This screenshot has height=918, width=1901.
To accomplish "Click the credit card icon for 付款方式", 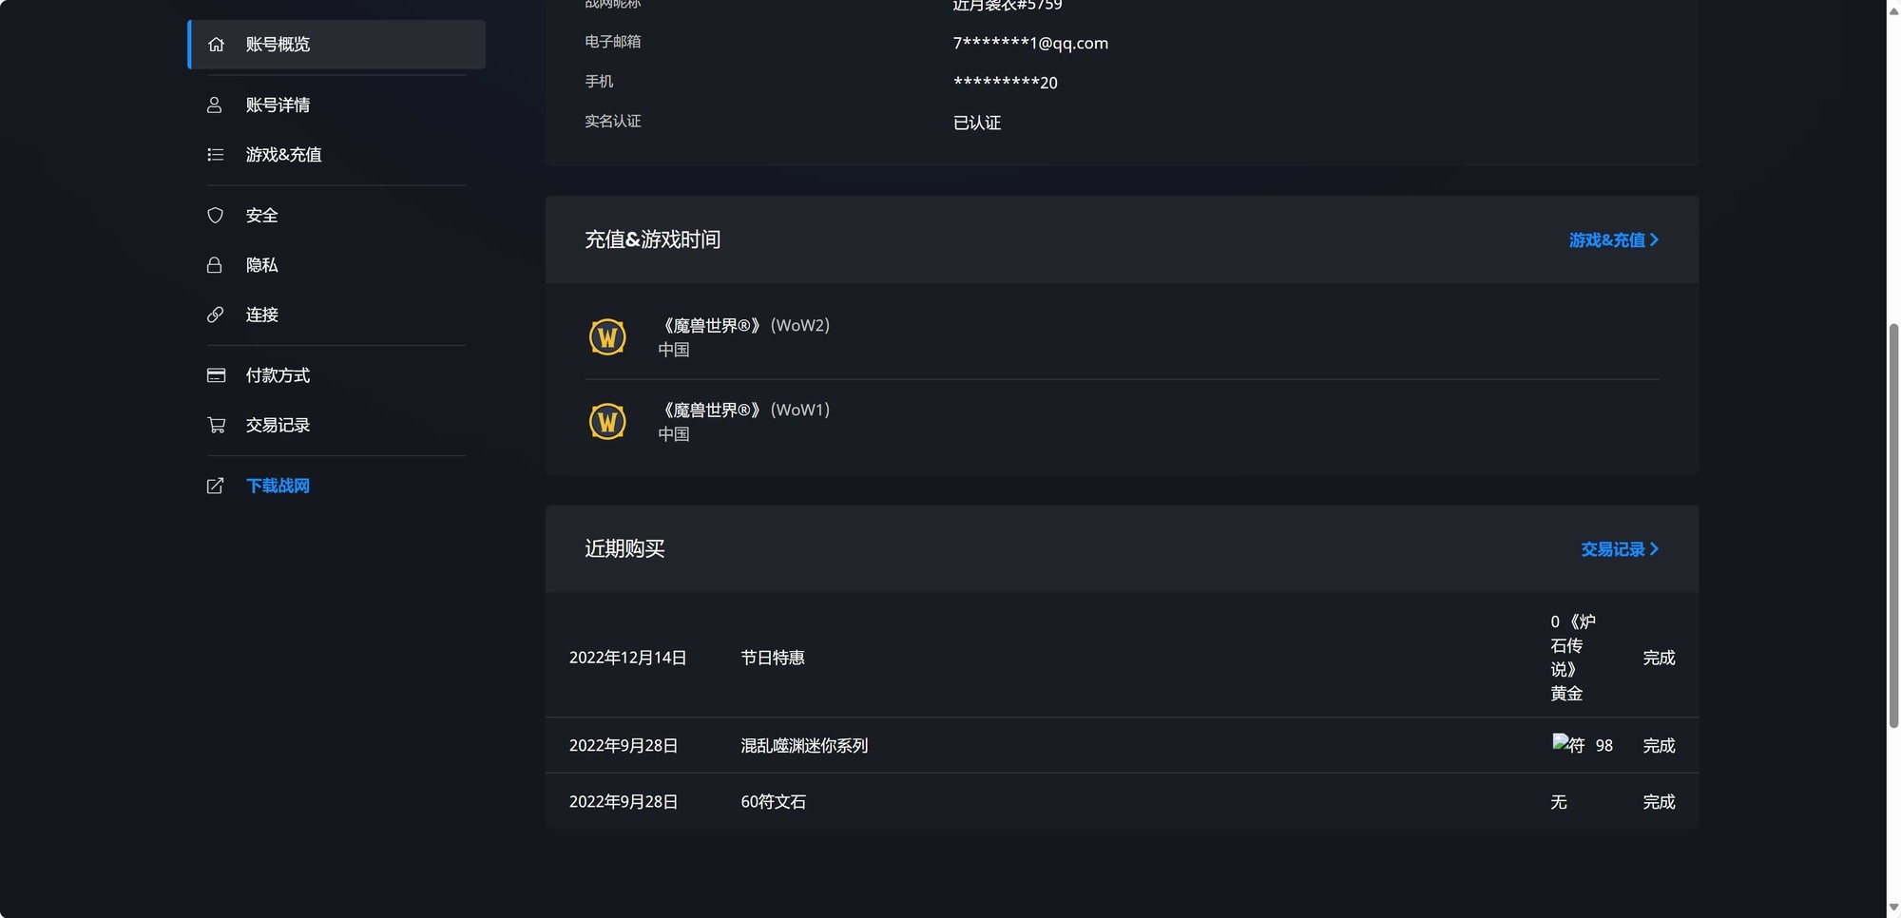I will pos(216,375).
